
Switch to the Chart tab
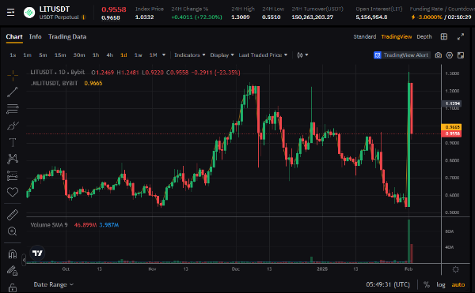click(14, 36)
